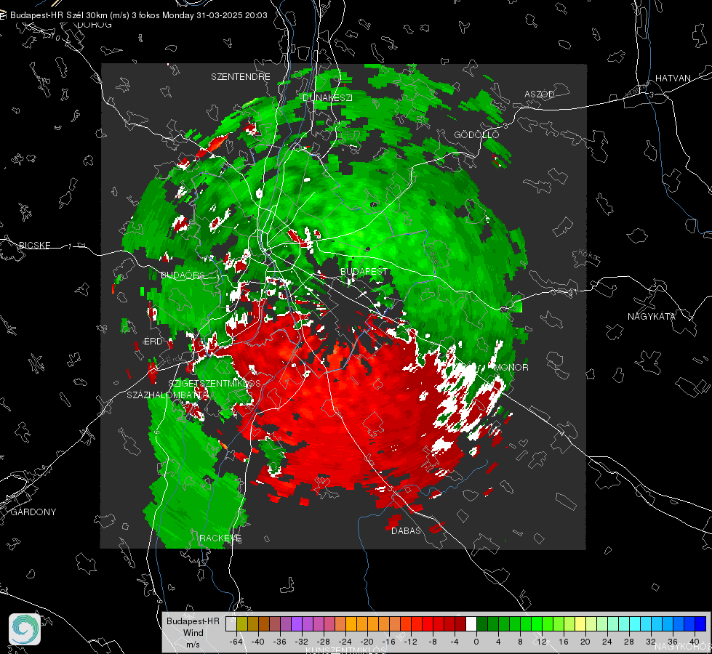
Task: Select the 20 legend value
Action: pos(585,642)
